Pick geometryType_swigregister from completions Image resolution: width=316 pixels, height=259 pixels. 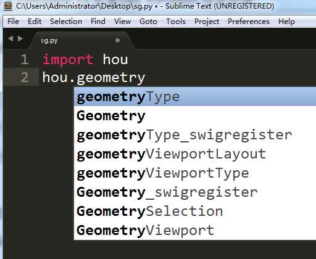195,135
